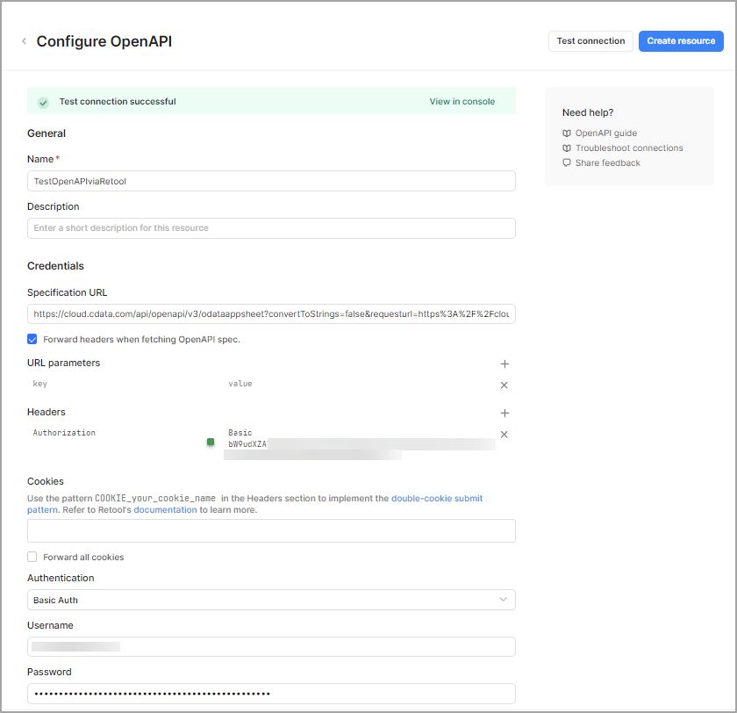Click the green indicator beside Basic token
Screen dimensions: 737x713
(x=210, y=443)
